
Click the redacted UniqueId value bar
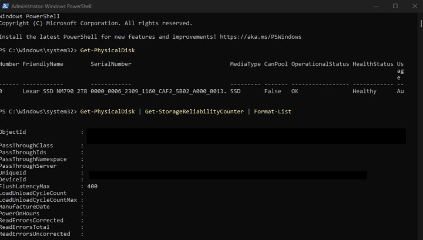[x=227, y=174]
